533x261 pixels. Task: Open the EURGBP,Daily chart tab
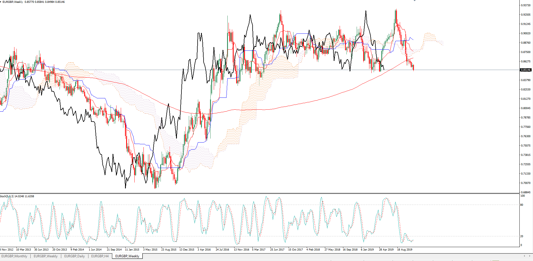pyautogui.click(x=74, y=256)
